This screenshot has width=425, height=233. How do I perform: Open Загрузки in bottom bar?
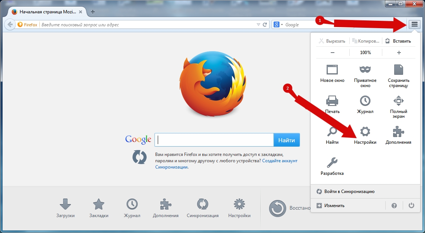tap(65, 208)
